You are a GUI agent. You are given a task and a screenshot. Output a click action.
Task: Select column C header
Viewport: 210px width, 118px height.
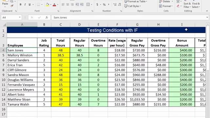point(60,25)
